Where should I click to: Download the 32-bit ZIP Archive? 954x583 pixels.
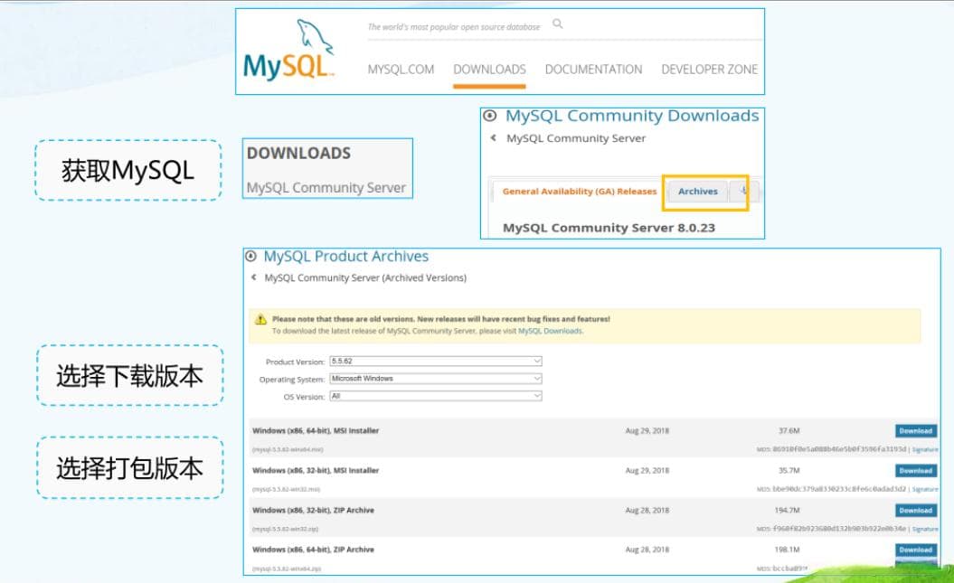click(x=916, y=511)
